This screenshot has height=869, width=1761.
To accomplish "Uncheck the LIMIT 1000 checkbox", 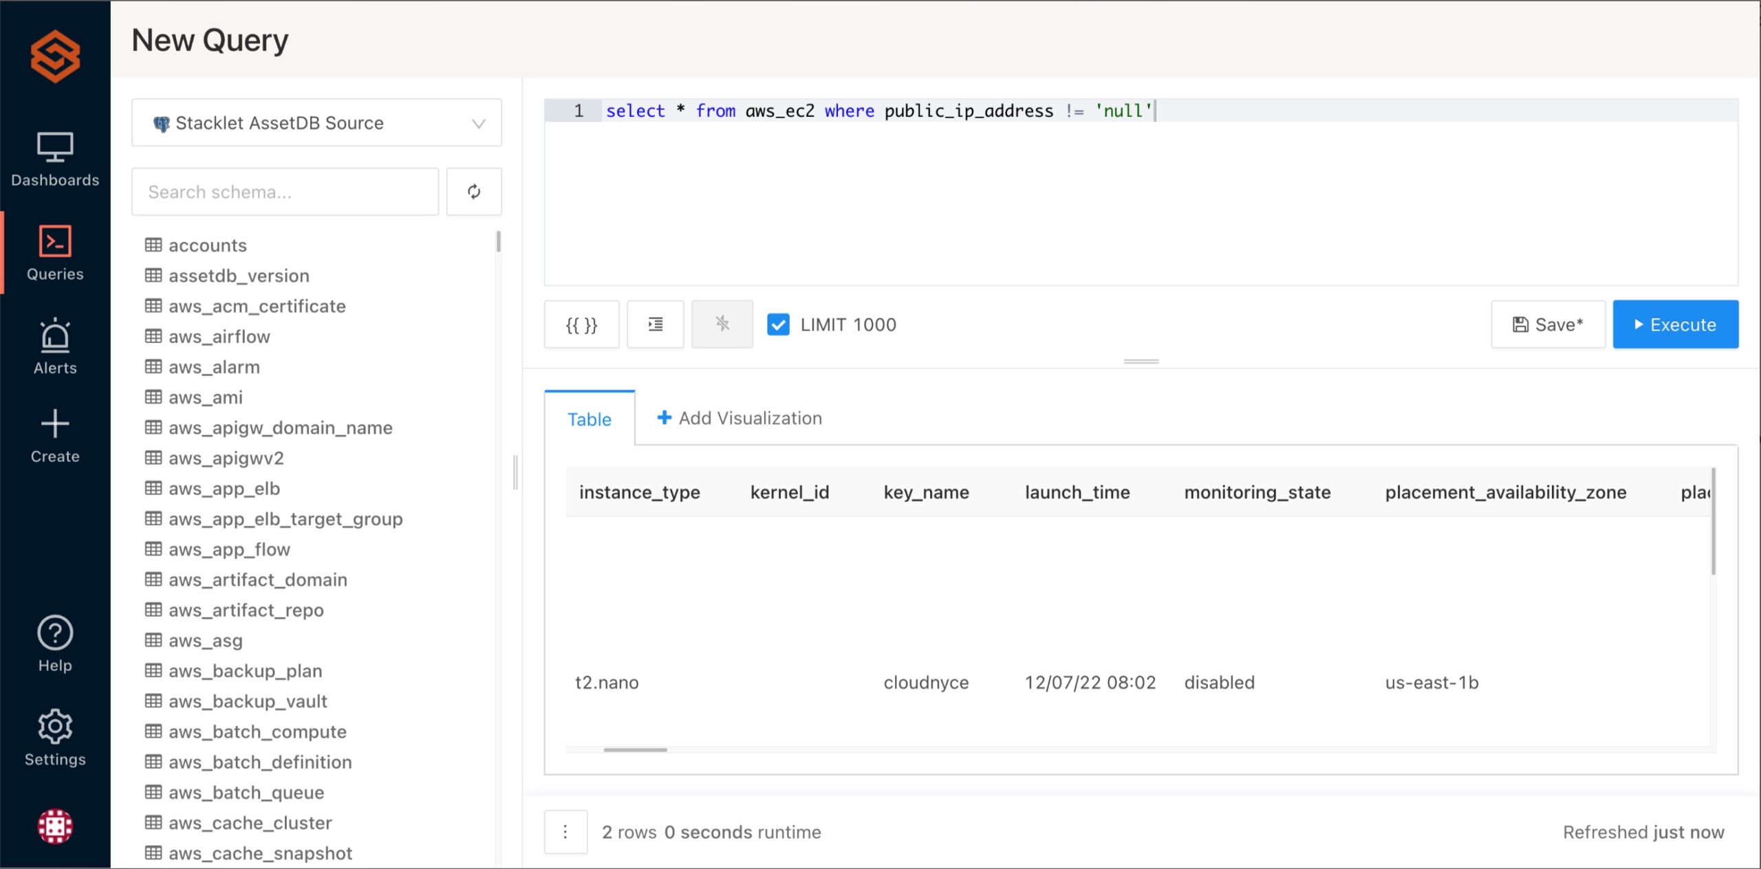I will [x=778, y=324].
